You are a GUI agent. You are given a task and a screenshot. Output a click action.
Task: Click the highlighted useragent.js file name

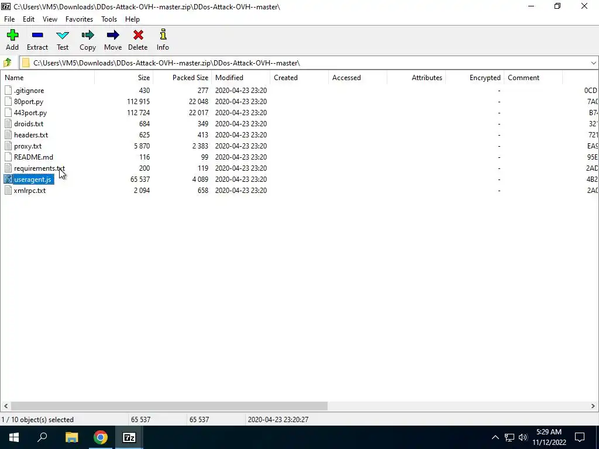(33, 179)
